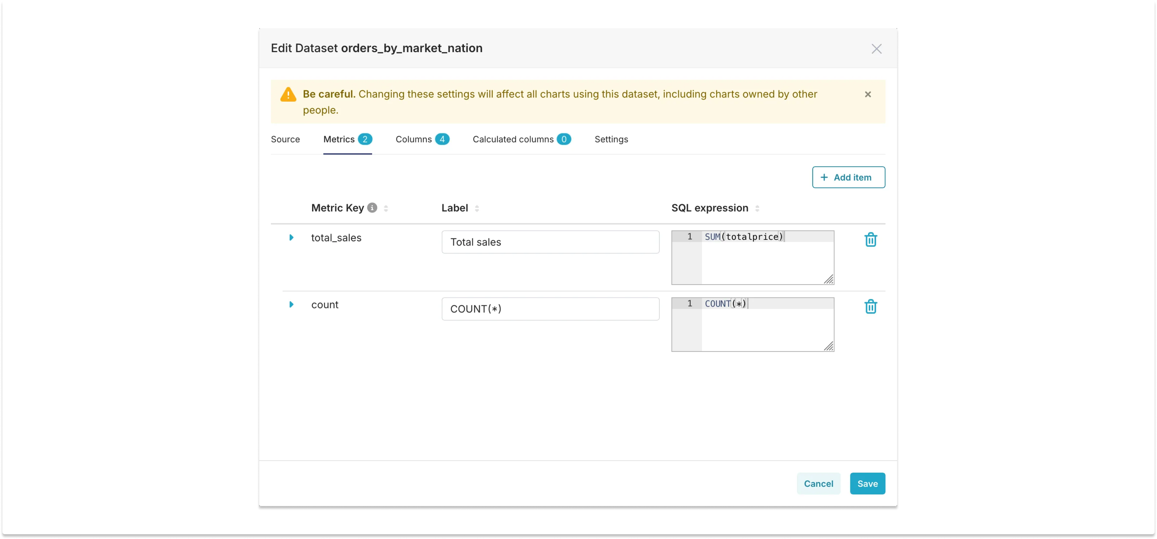This screenshot has height=539, width=1157.
Task: Delete the total_sales metric via trash icon
Action: click(x=870, y=239)
